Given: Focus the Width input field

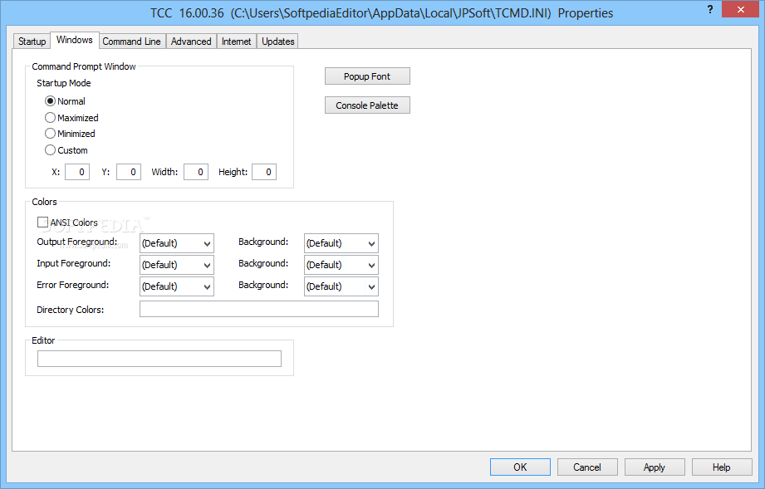Looking at the screenshot, I should 196,172.
